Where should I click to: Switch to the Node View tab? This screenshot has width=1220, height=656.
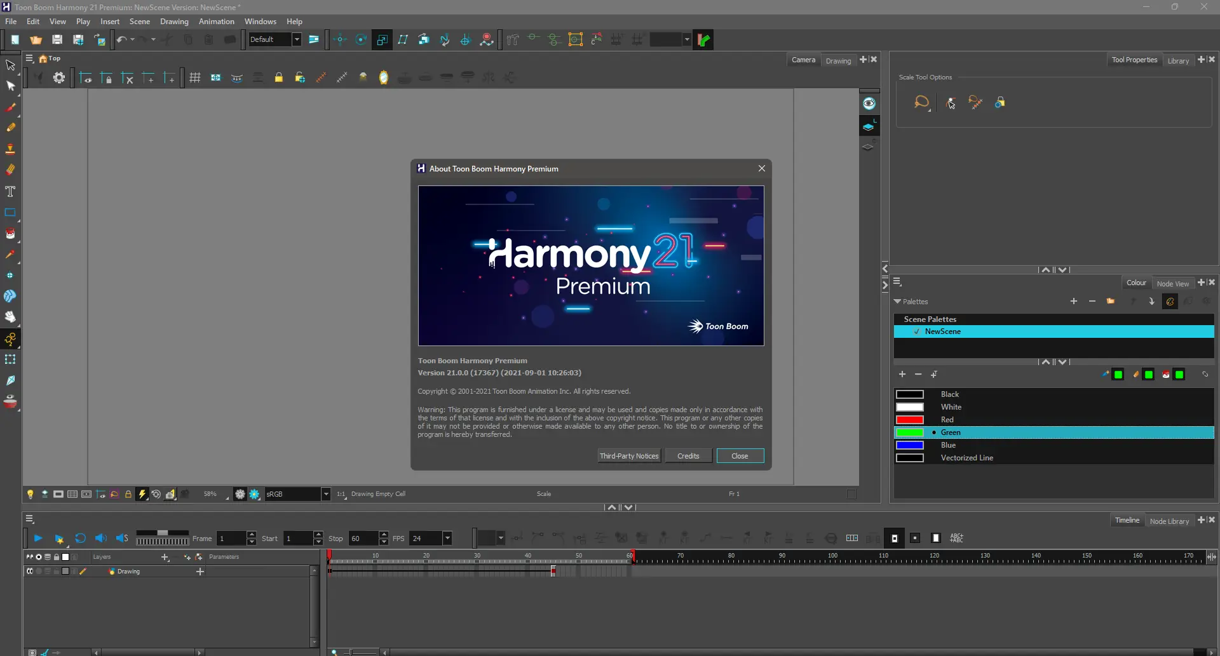pyautogui.click(x=1172, y=283)
